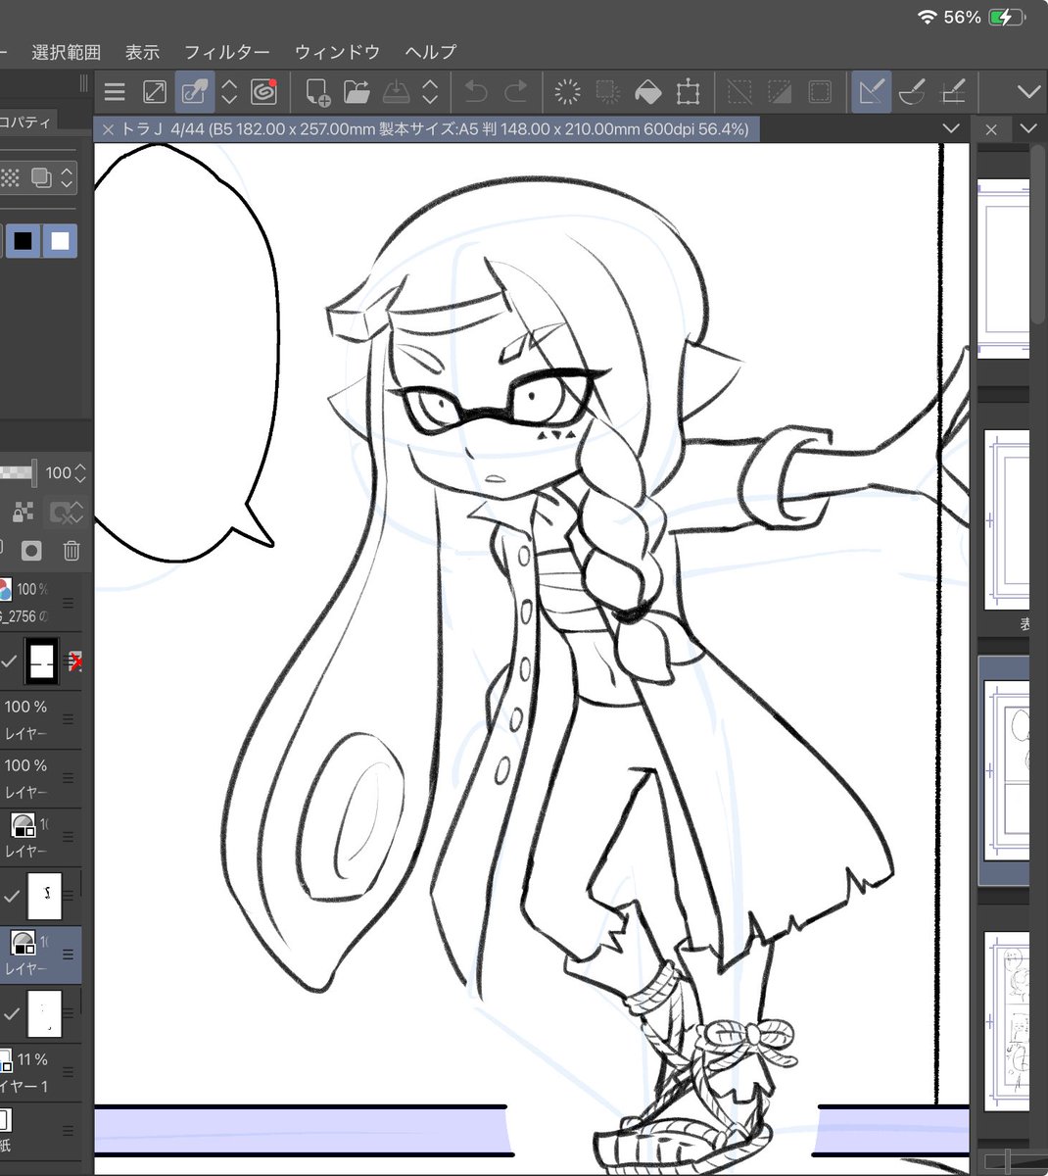Expand the command bar overflow chevron

1027,92
